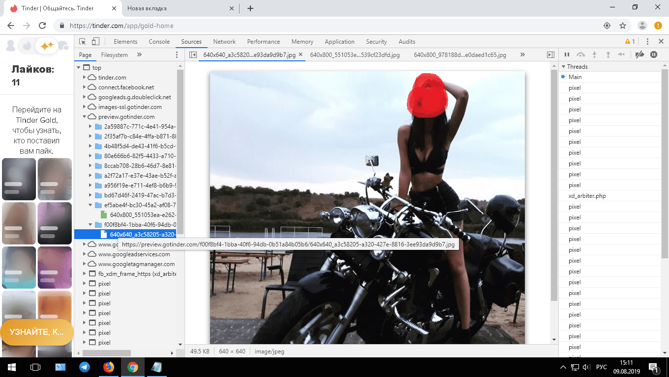Toggle pause on exceptions
Image resolution: width=669 pixels, height=377 pixels.
tap(654, 55)
